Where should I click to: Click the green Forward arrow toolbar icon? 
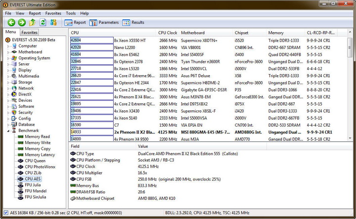coord(22,22)
